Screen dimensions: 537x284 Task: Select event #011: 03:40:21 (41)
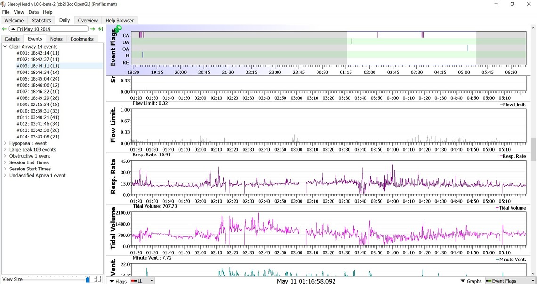[38, 117]
